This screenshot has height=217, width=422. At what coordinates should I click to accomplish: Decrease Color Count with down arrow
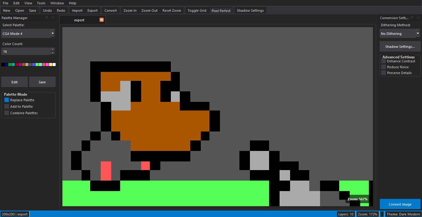tap(53, 53)
